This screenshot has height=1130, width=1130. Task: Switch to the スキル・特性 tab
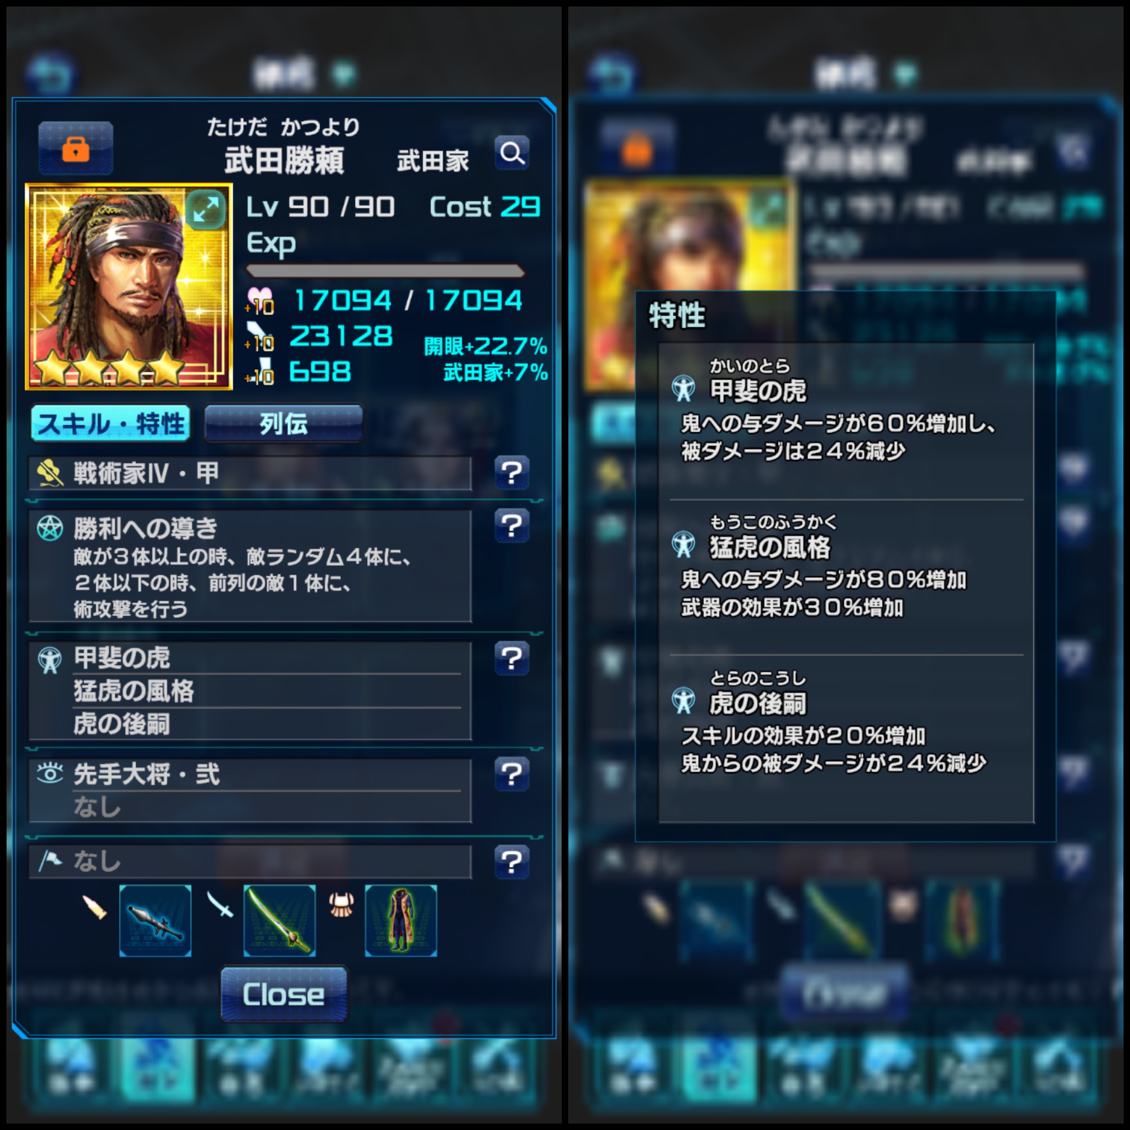point(110,423)
